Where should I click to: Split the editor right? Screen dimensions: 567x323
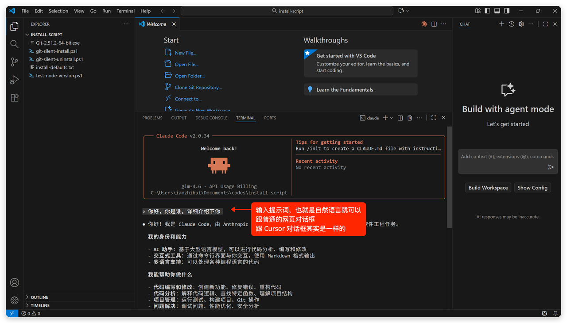tap(434, 24)
